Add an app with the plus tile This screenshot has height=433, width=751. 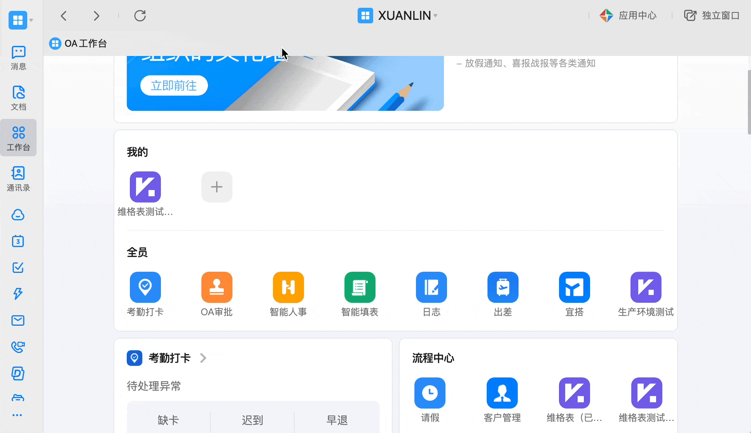click(x=217, y=187)
